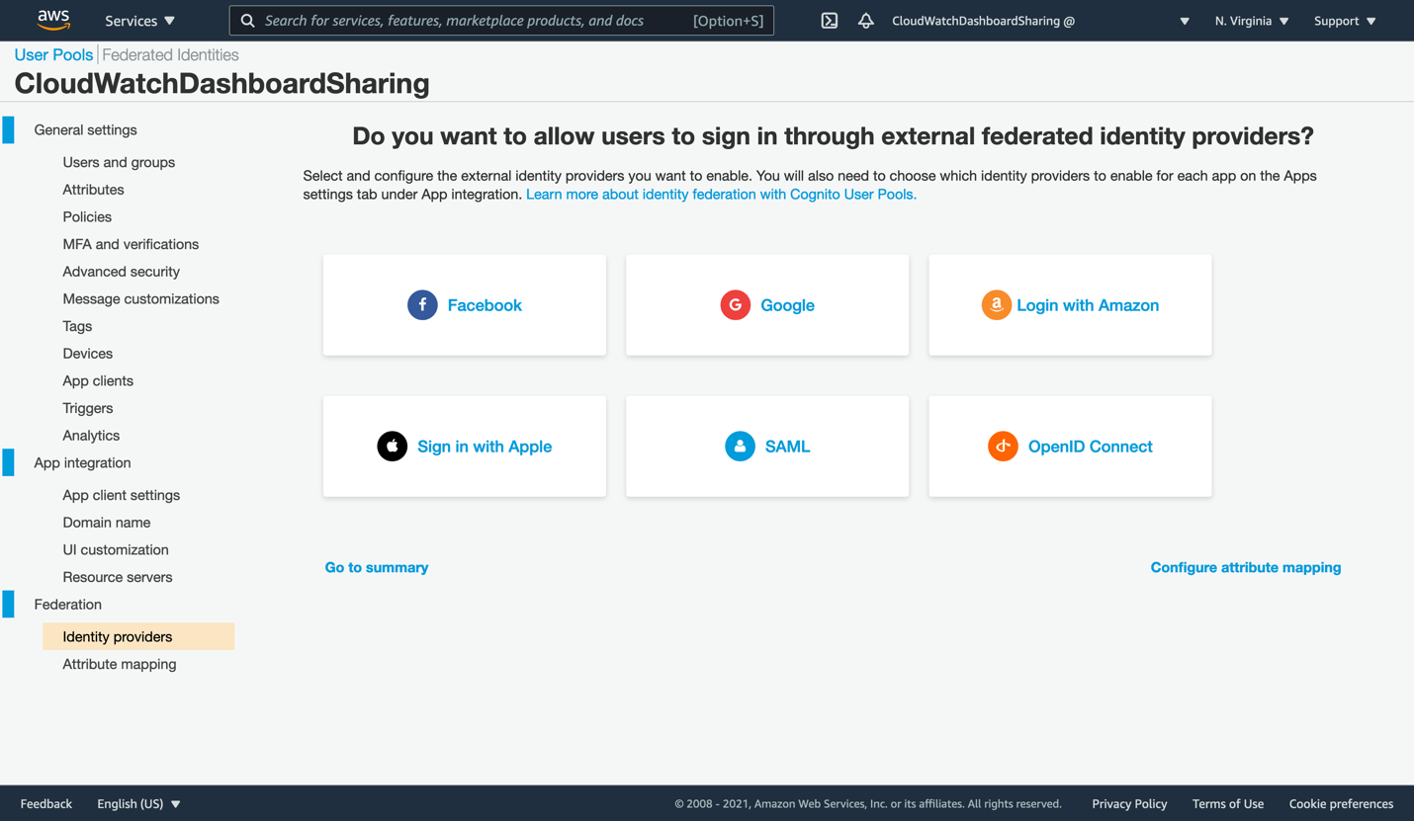Open Attribute mapping under Federation
This screenshot has width=1414, height=821.
119,664
